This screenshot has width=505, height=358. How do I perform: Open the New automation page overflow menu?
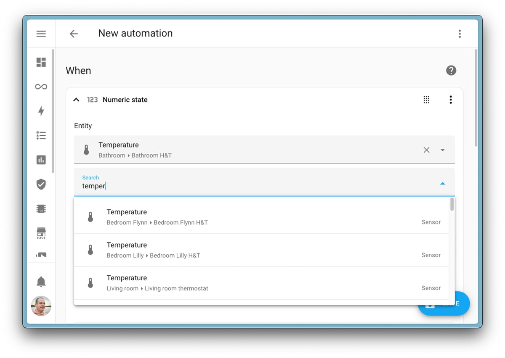pos(460,34)
